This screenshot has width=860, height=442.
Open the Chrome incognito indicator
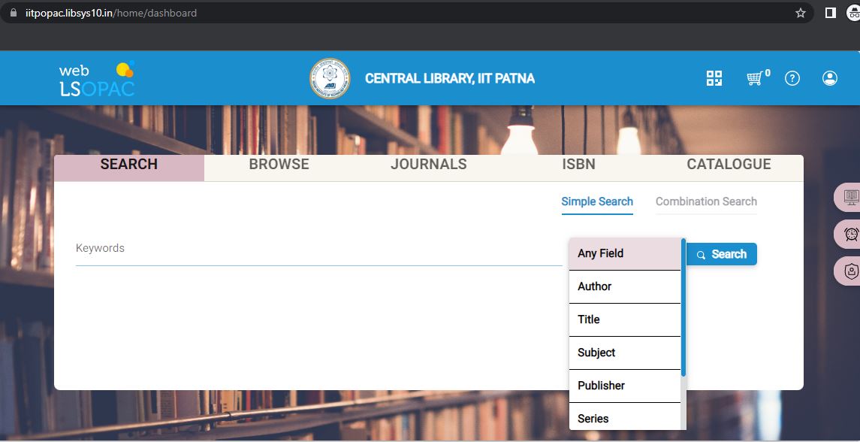855,13
